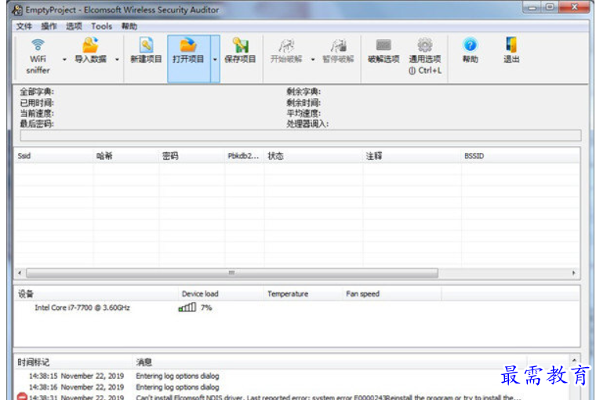Click the red error icon in log
The image size is (596, 400).
coord(22,396)
